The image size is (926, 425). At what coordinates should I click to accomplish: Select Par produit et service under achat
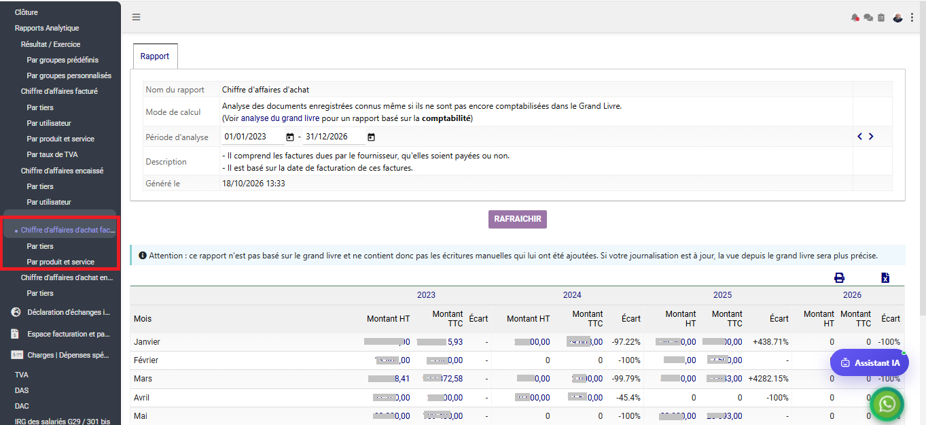coord(60,262)
